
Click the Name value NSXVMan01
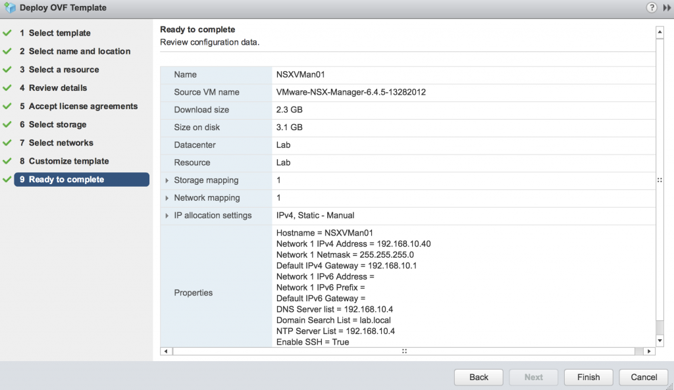point(300,75)
